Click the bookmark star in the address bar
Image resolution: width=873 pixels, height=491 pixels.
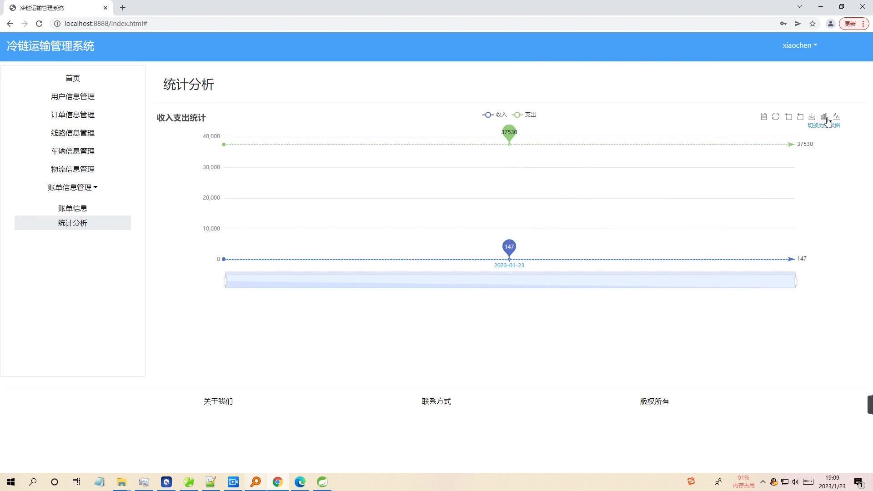tap(813, 23)
